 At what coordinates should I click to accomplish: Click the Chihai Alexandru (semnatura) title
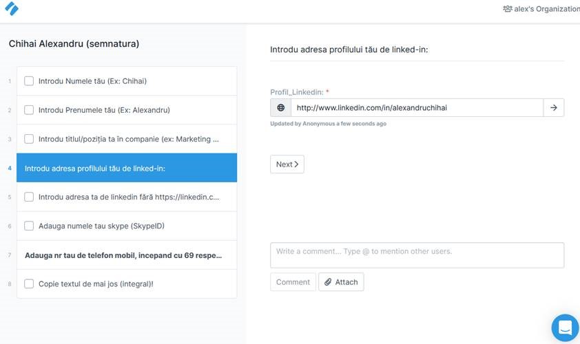pos(74,44)
